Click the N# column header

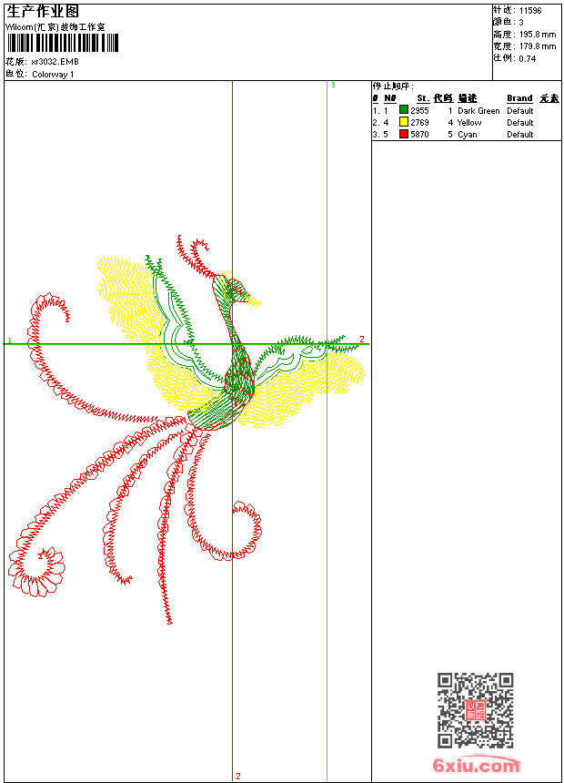click(x=390, y=98)
